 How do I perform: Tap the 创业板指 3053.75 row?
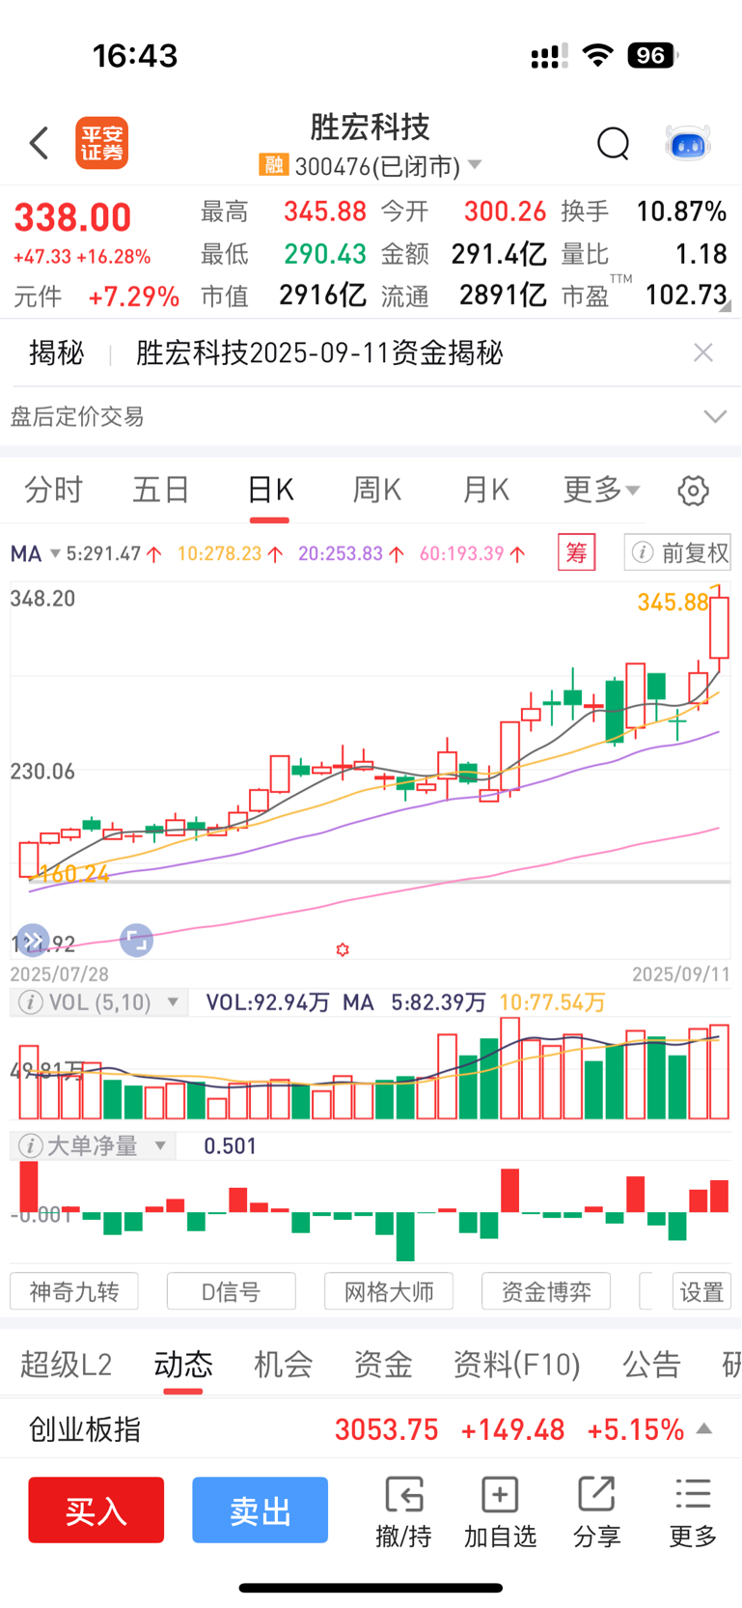pyautogui.click(x=371, y=1428)
